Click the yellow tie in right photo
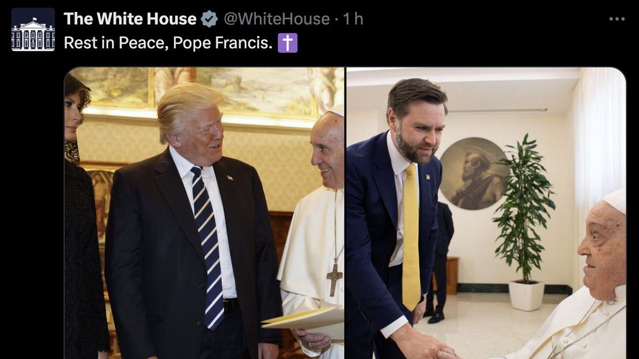 [411, 237]
